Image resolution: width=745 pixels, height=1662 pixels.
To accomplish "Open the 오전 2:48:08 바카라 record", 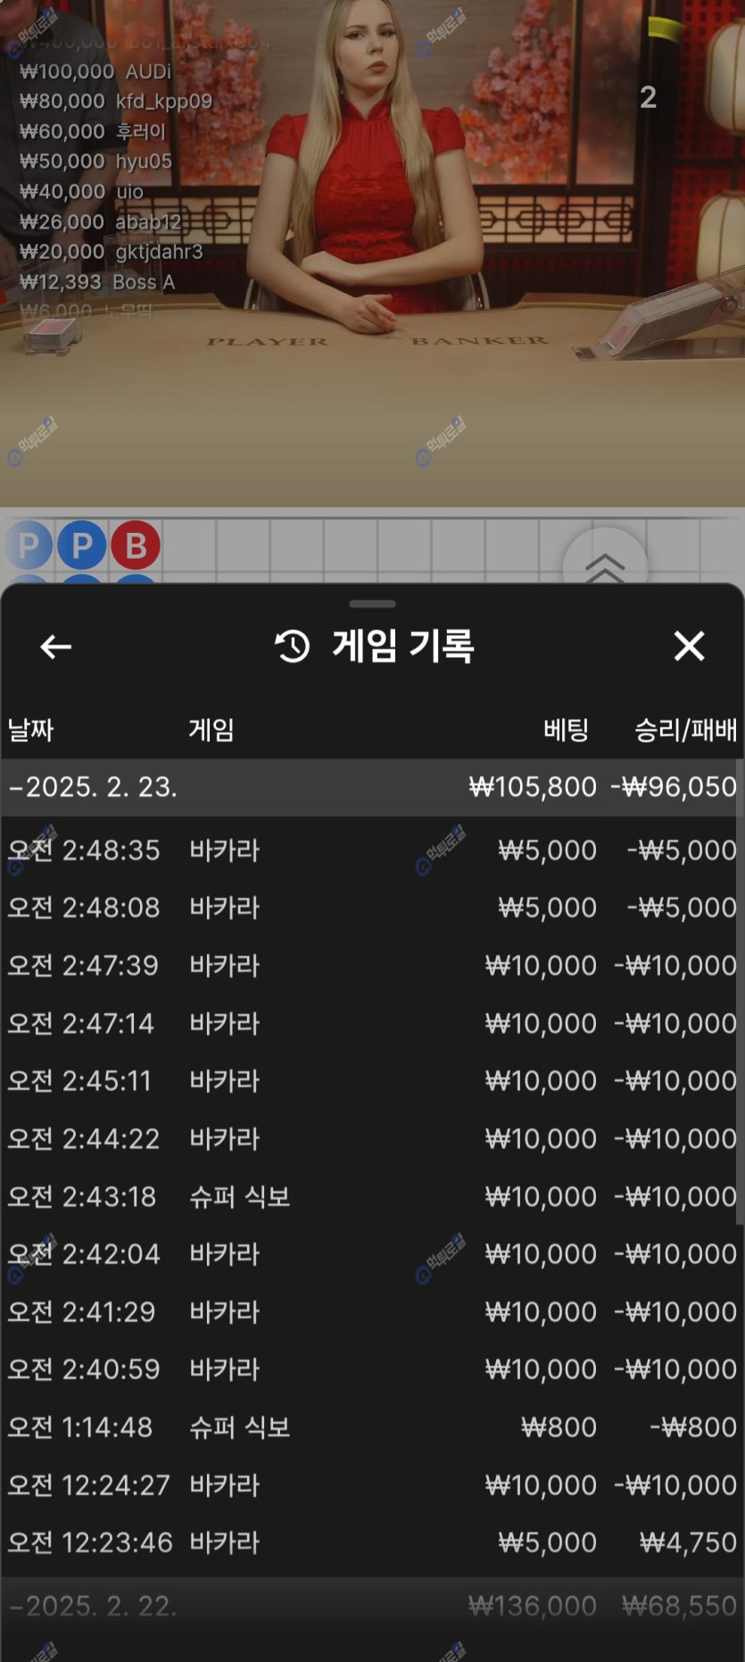I will point(372,908).
